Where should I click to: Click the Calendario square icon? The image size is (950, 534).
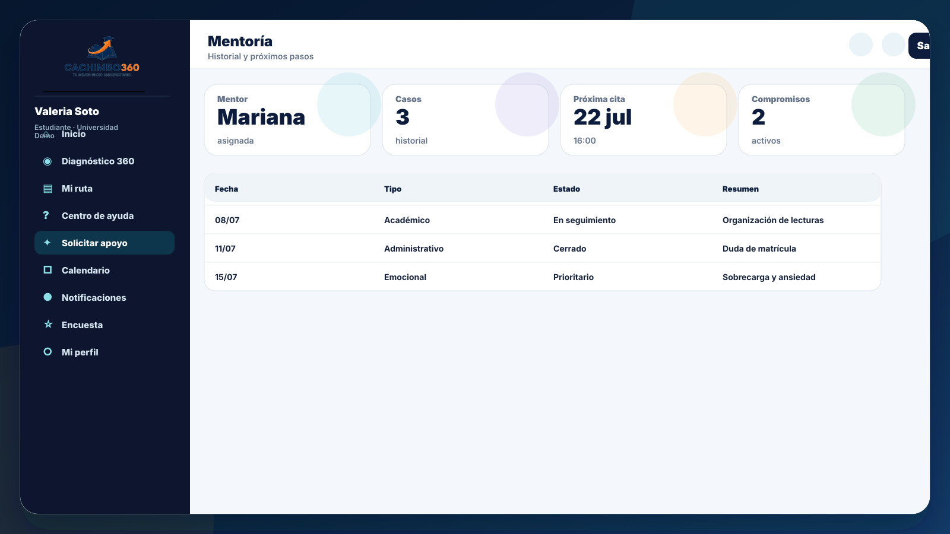(x=47, y=270)
